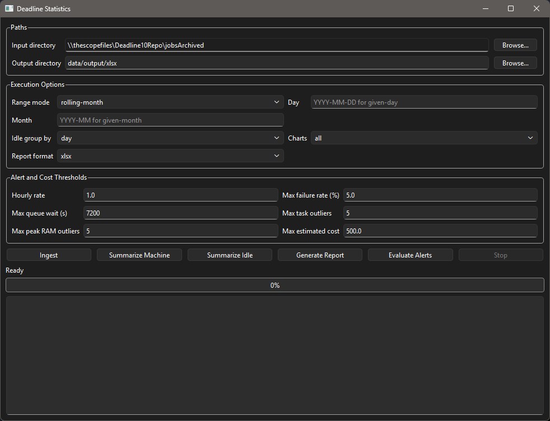Click the Range mode label
The image size is (550, 421).
tap(30, 102)
